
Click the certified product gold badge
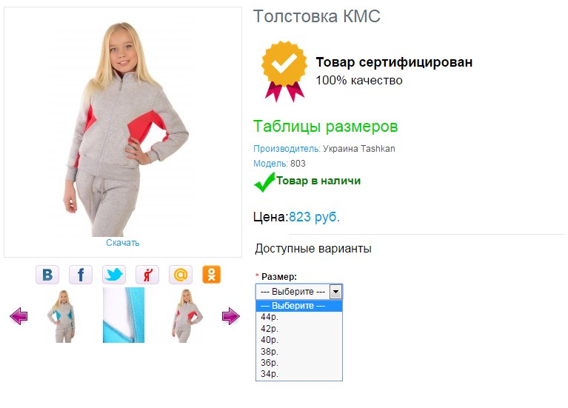point(284,71)
